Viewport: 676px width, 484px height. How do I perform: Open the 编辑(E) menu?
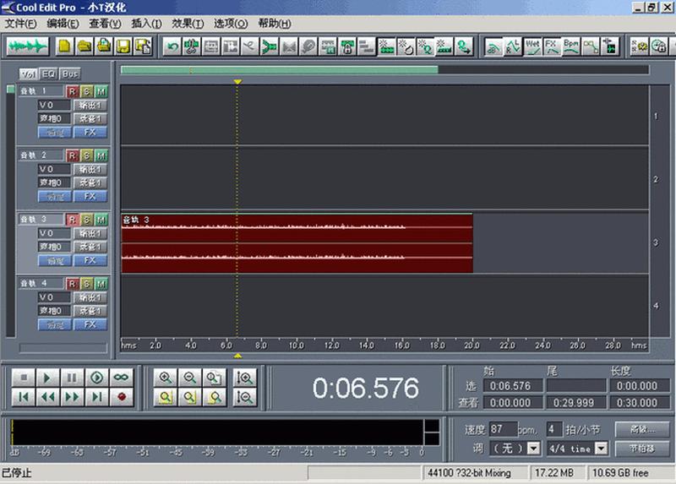pos(63,24)
